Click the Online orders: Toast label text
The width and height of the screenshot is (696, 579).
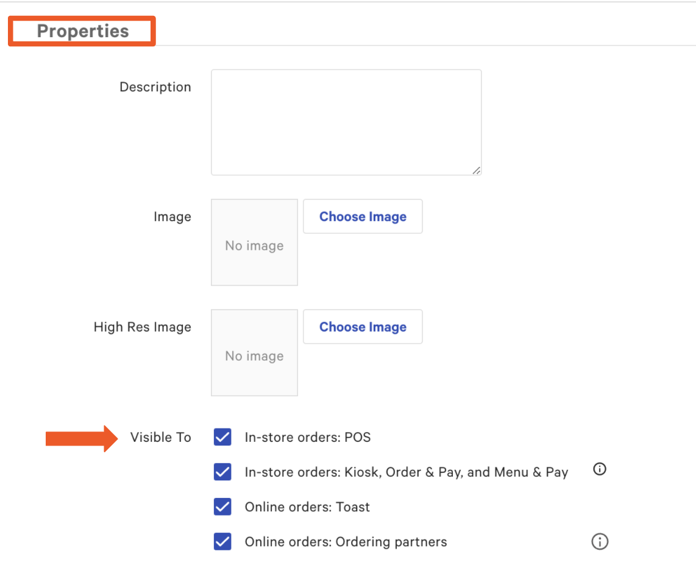click(307, 506)
